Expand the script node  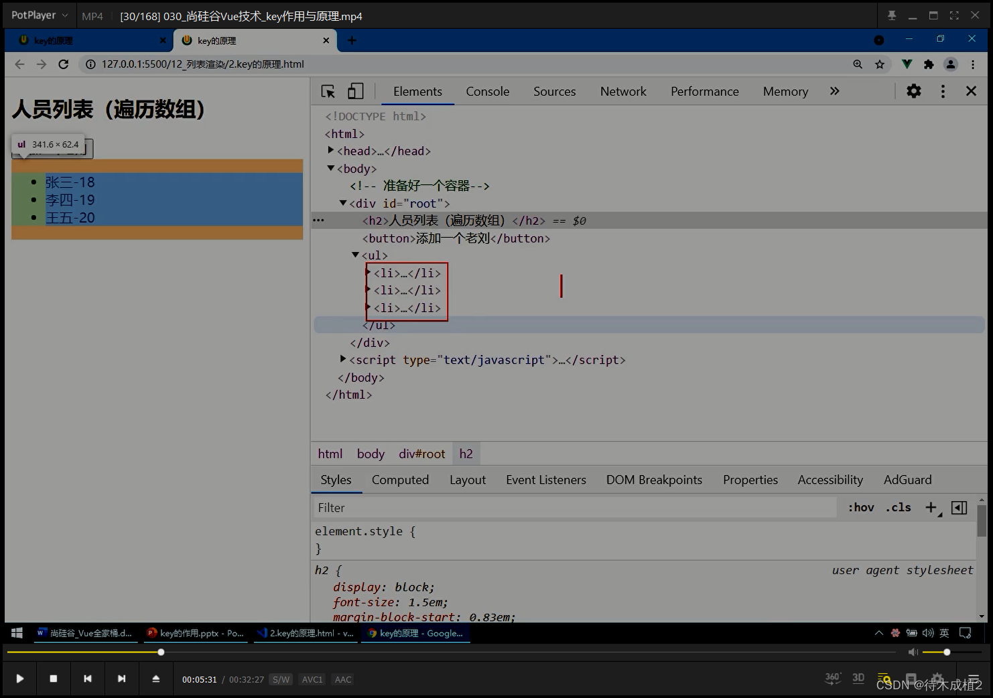click(343, 359)
